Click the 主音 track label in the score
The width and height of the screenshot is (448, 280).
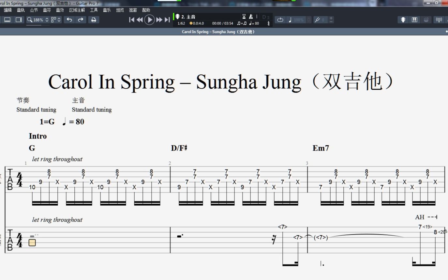click(78, 100)
